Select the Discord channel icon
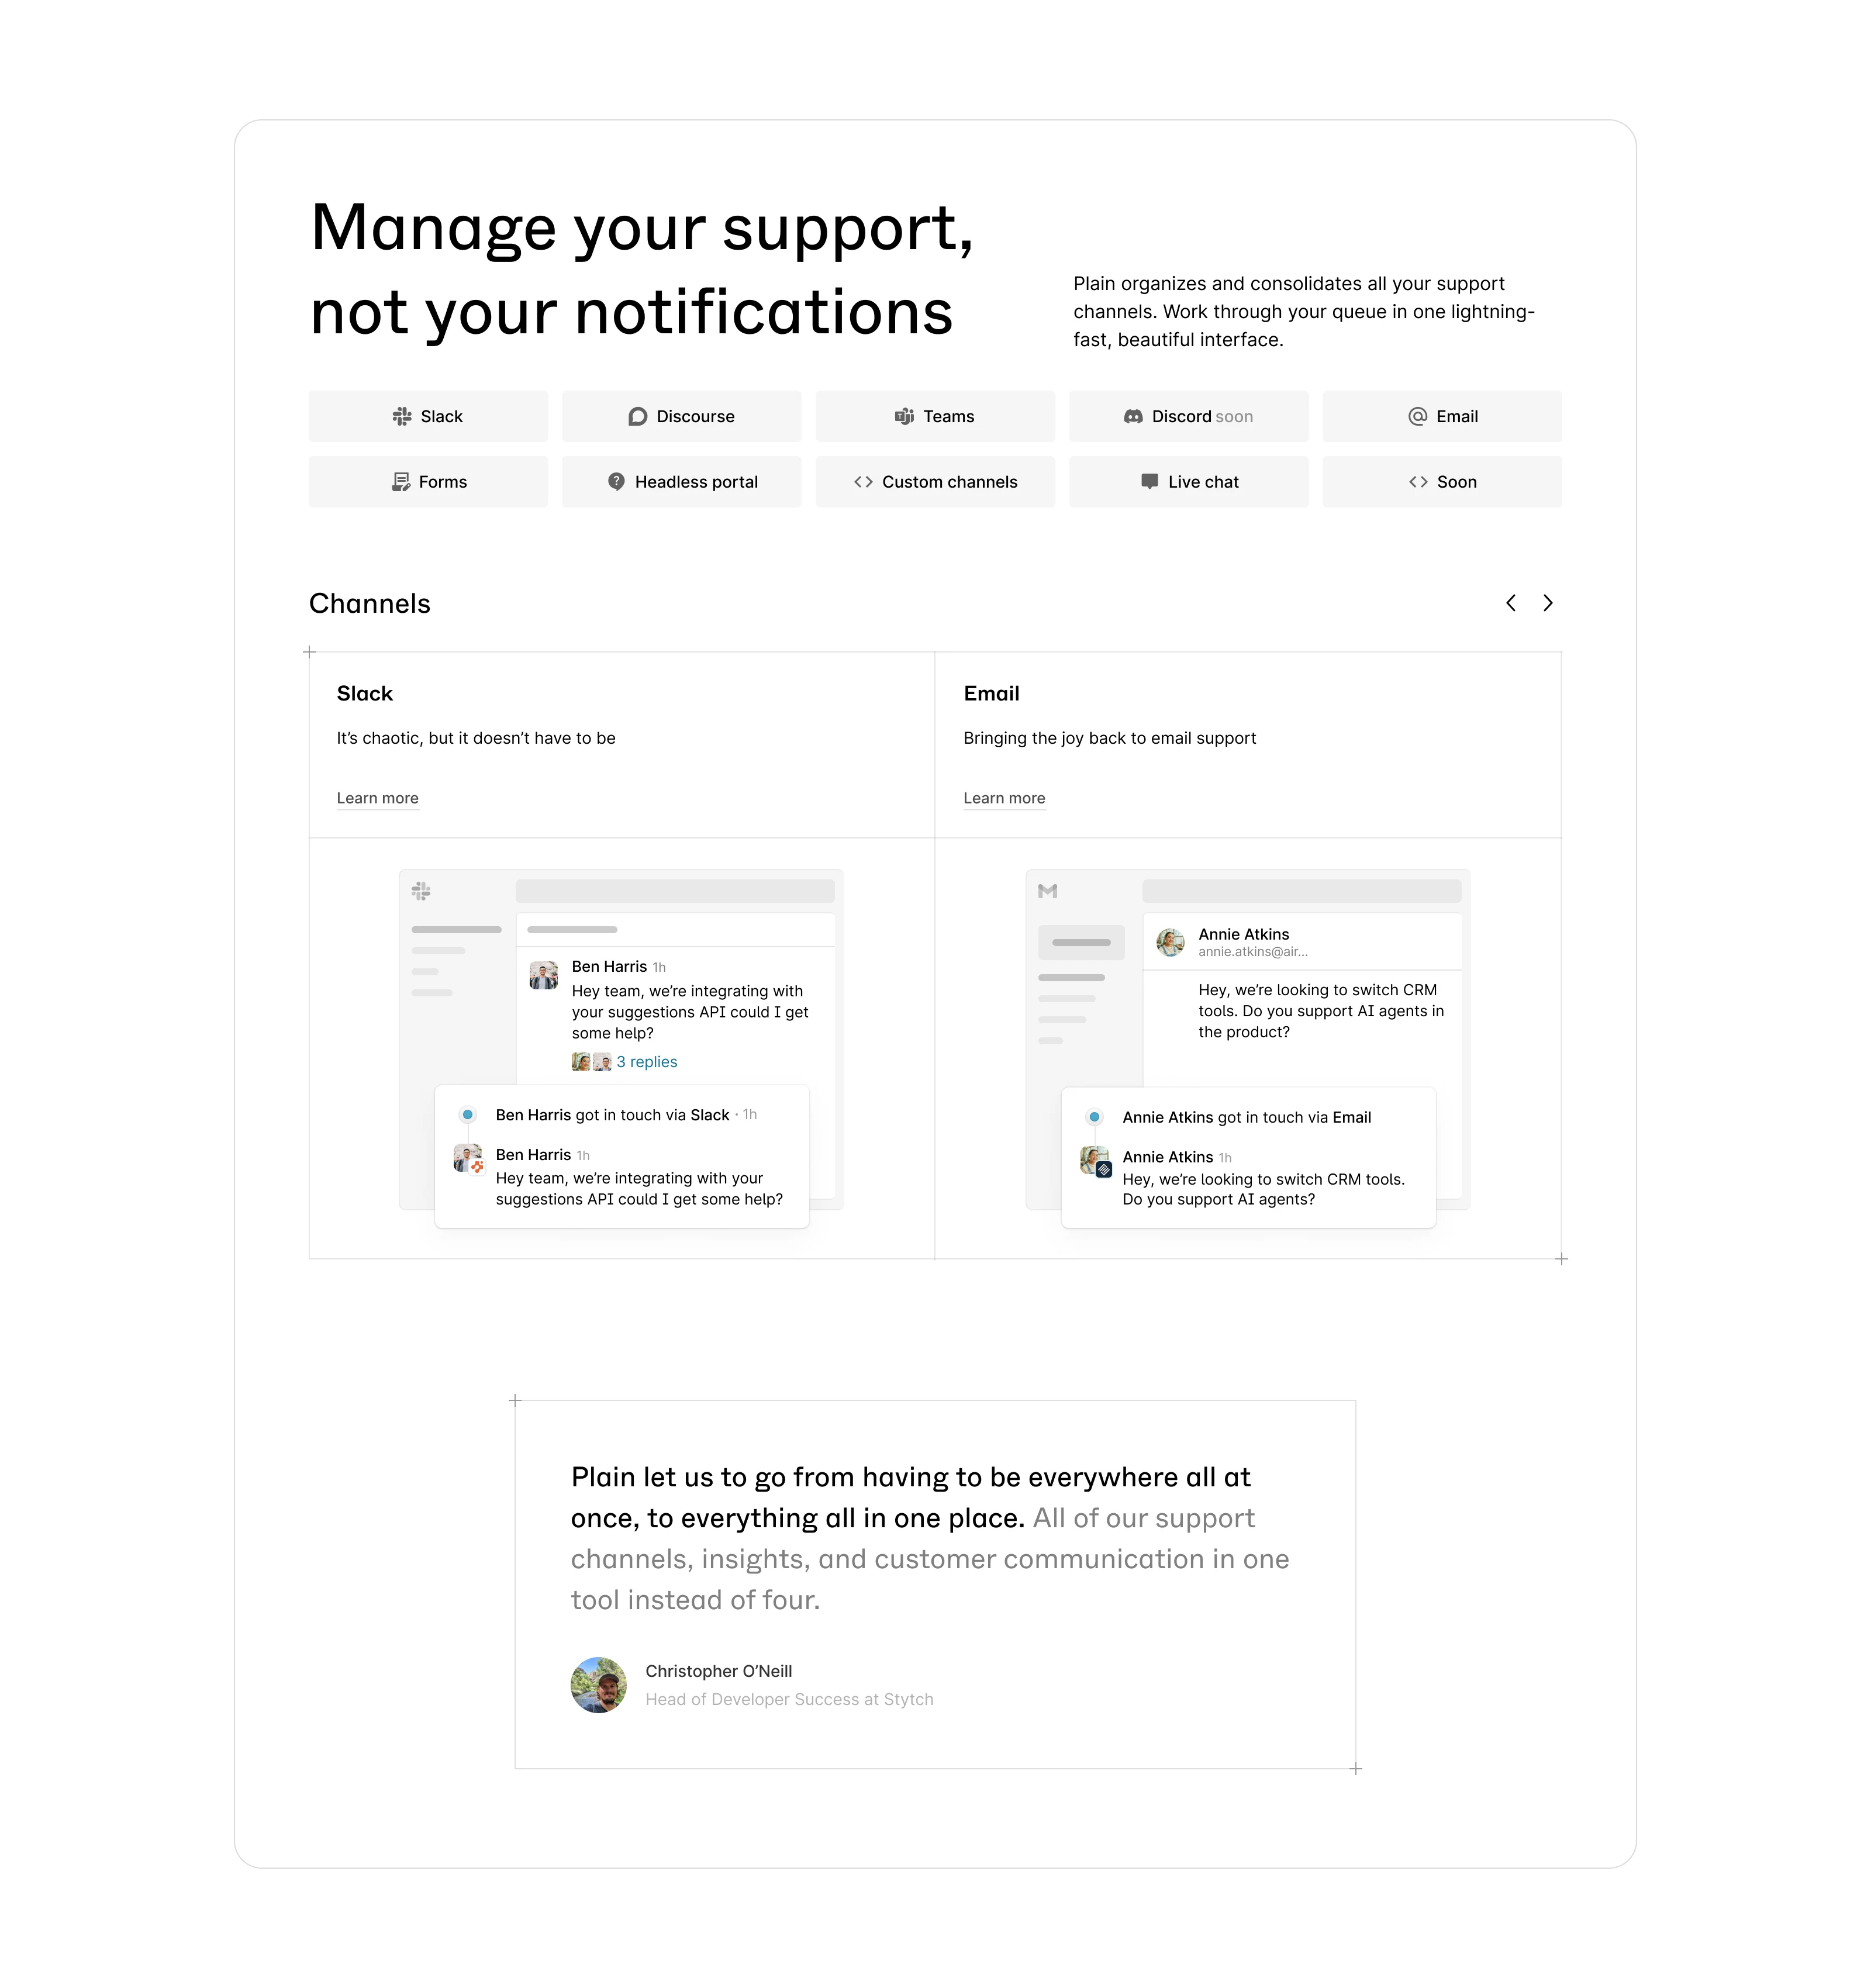This screenshot has height=1988, width=1871. click(x=1127, y=416)
